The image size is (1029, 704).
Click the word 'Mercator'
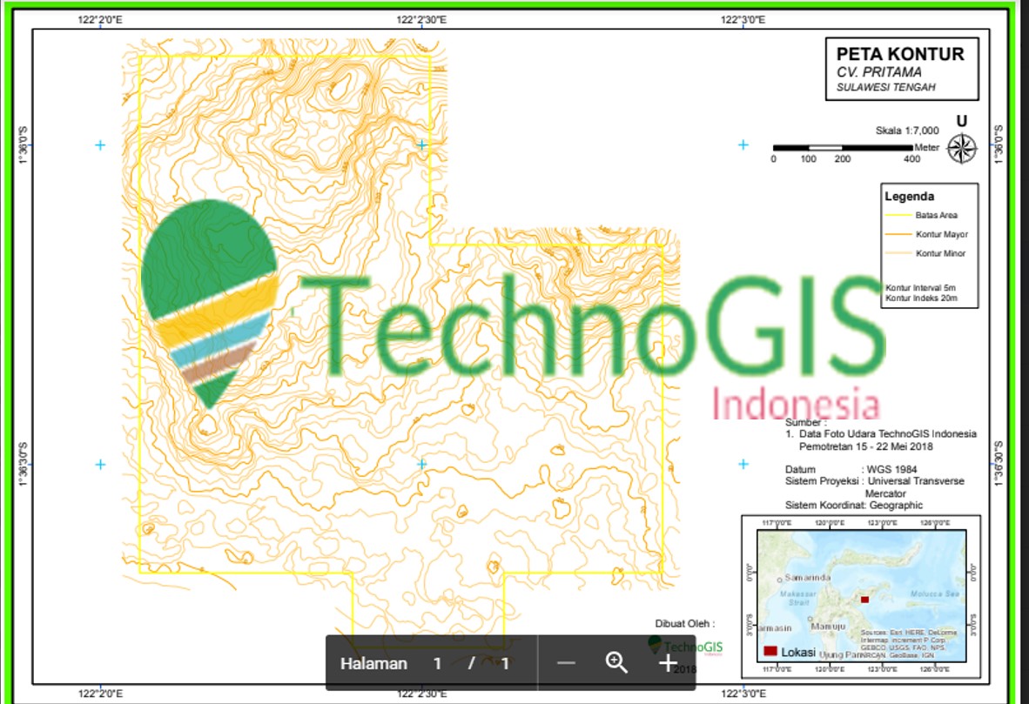coord(885,493)
